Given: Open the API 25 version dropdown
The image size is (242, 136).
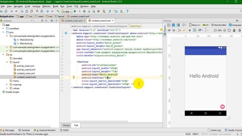Looking at the screenshot, I should [206, 25].
